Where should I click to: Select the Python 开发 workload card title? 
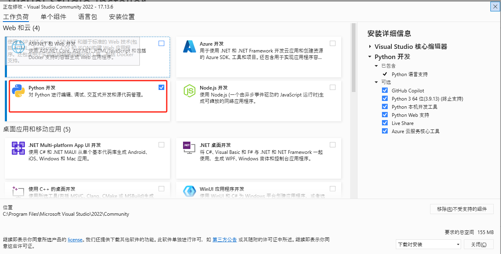tap(42, 88)
